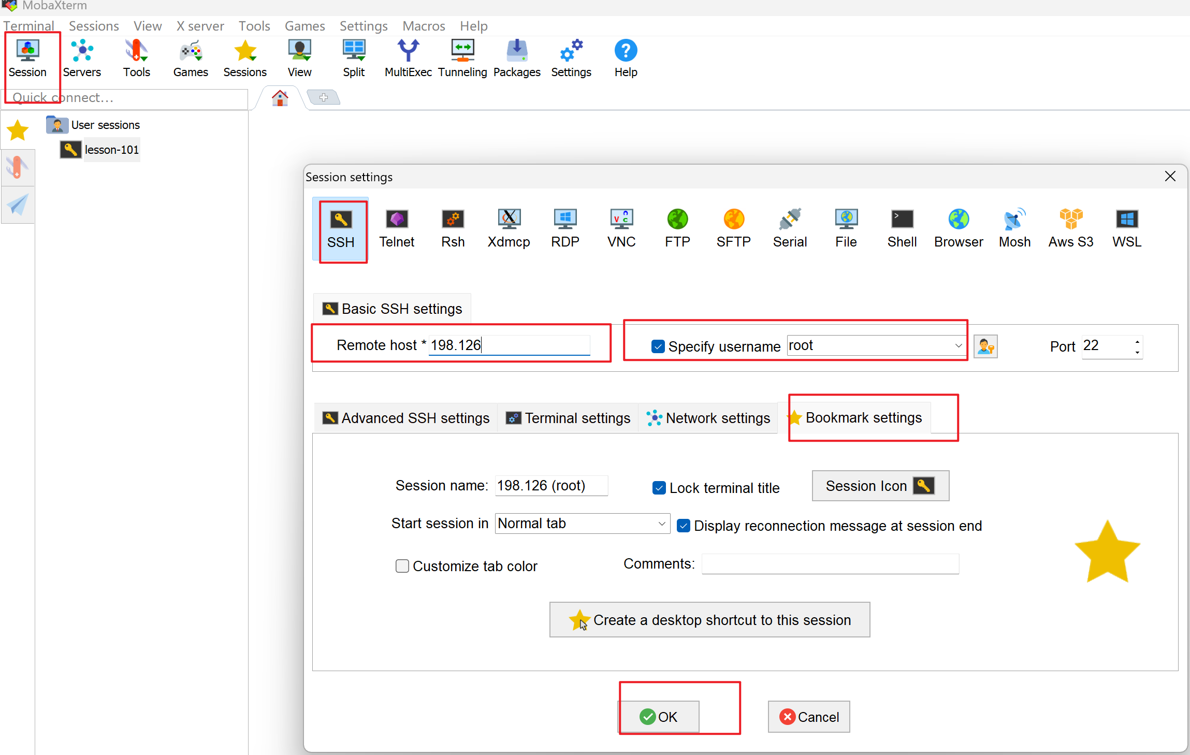1190x755 pixels.
Task: Switch to Advanced SSH settings tab
Action: tap(406, 418)
